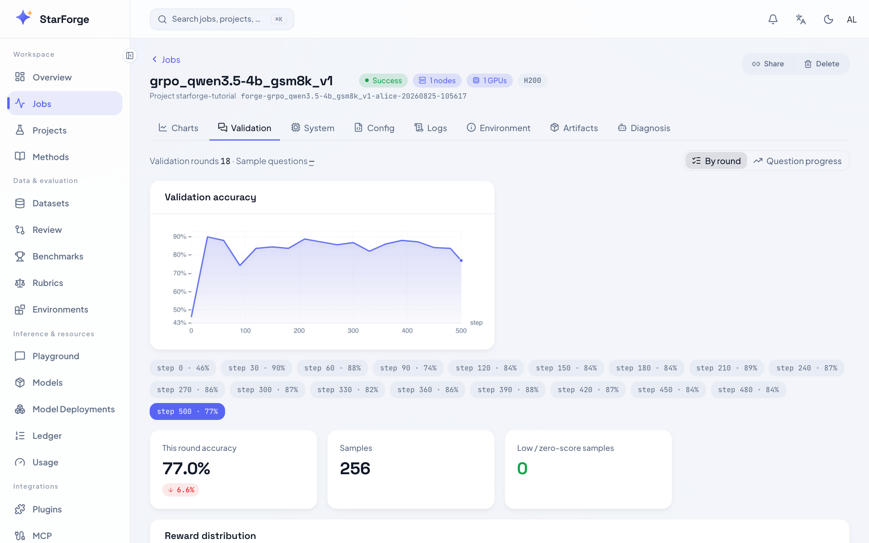Screen dimensions: 869x543
Task: Click the StarForge logo
Action: [x=52, y=19]
